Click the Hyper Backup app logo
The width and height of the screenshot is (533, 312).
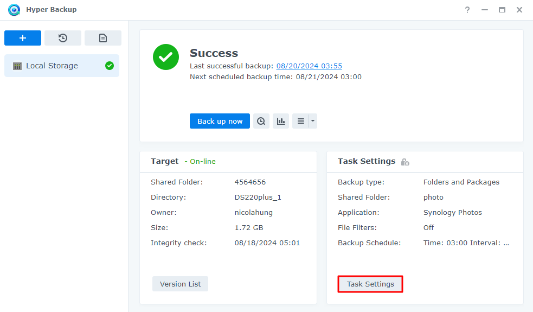pos(14,10)
